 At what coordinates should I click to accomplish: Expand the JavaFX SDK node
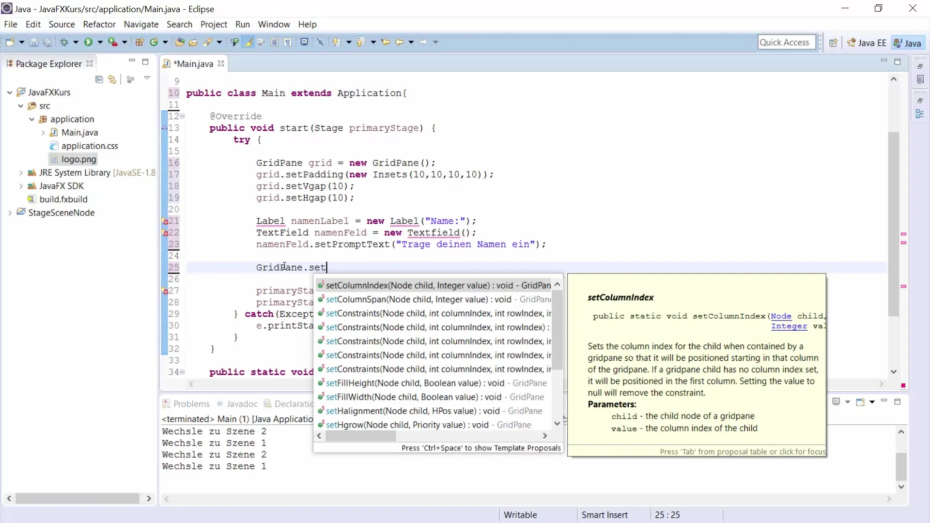tap(20, 186)
